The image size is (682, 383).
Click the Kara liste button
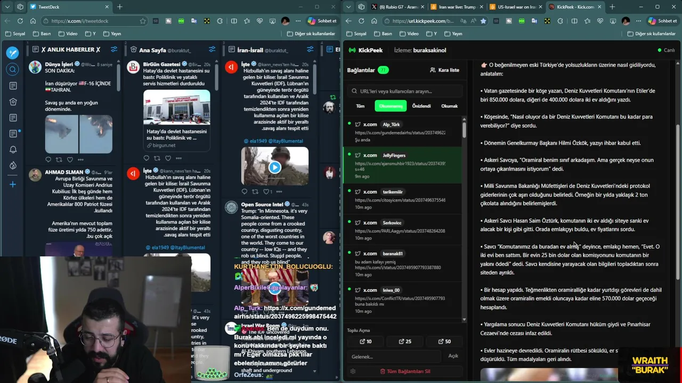point(444,70)
